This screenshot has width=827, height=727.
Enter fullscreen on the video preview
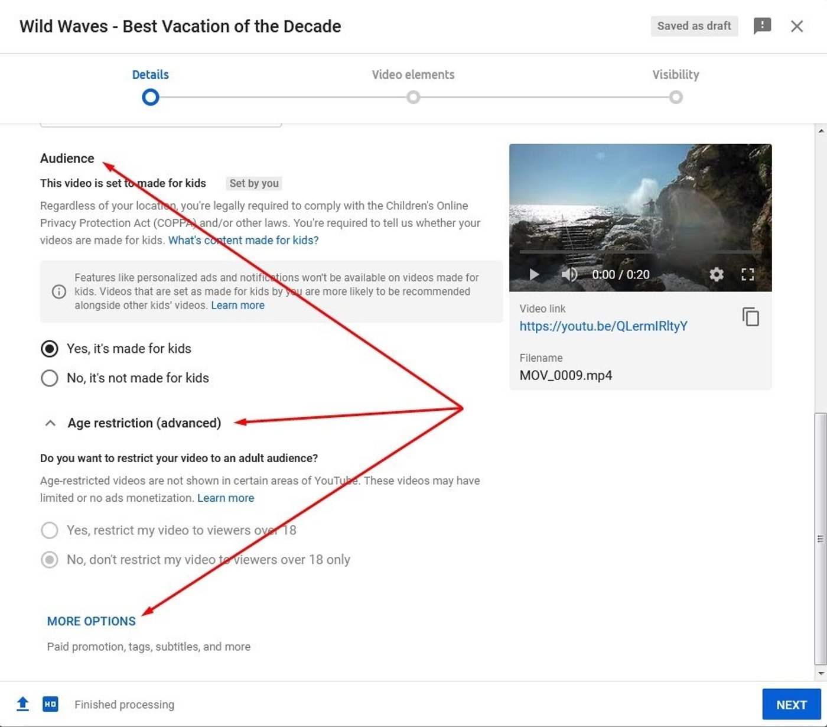(x=747, y=274)
